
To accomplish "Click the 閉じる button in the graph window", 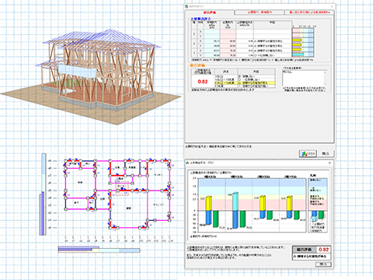I will pyautogui.click(x=323, y=264).
